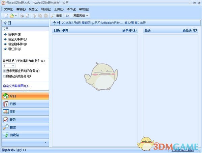Click 新事件 link in left panel
Image resolution: width=202 pixels, height=153 pixels.
pos(14,34)
